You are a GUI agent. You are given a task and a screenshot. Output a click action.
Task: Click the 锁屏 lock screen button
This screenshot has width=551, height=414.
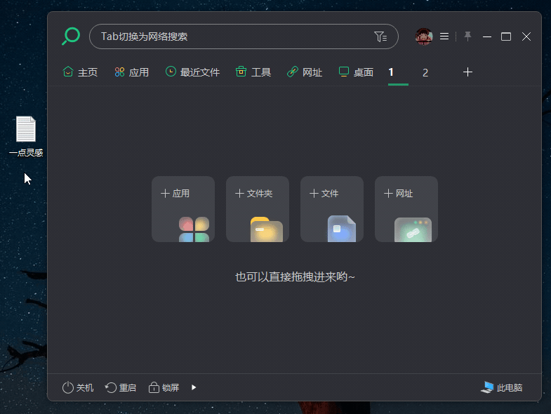164,387
